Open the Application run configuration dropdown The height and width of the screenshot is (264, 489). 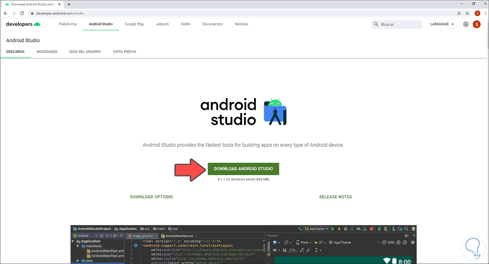coord(317,229)
